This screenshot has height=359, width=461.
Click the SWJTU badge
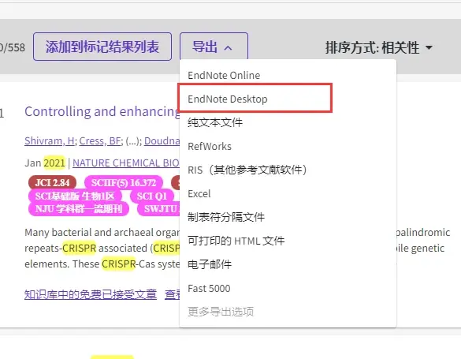158,209
